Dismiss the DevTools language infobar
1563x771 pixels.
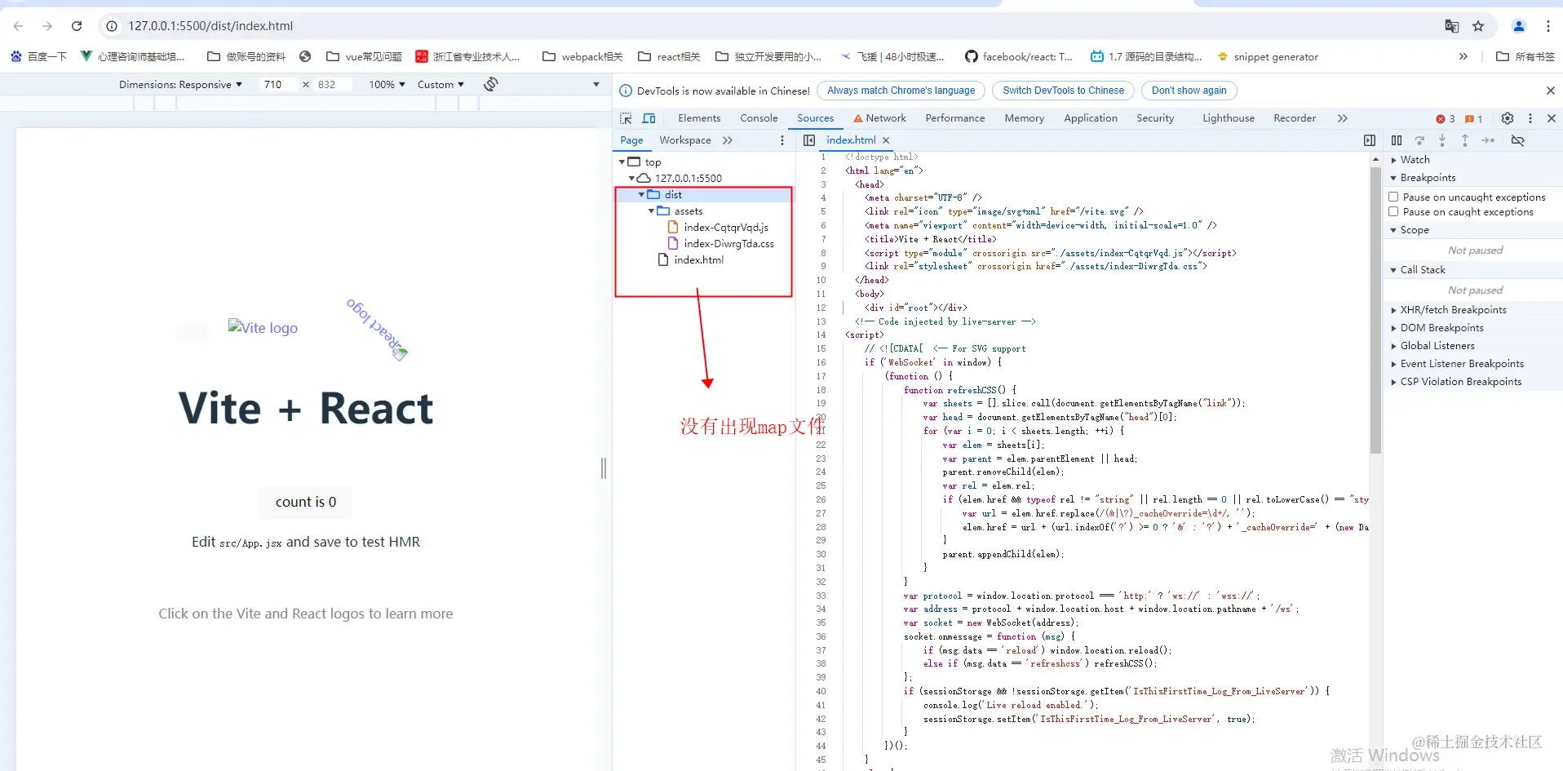click(1551, 91)
